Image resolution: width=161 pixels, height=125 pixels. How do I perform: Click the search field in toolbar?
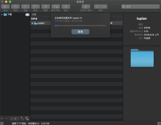[x=140, y=7]
